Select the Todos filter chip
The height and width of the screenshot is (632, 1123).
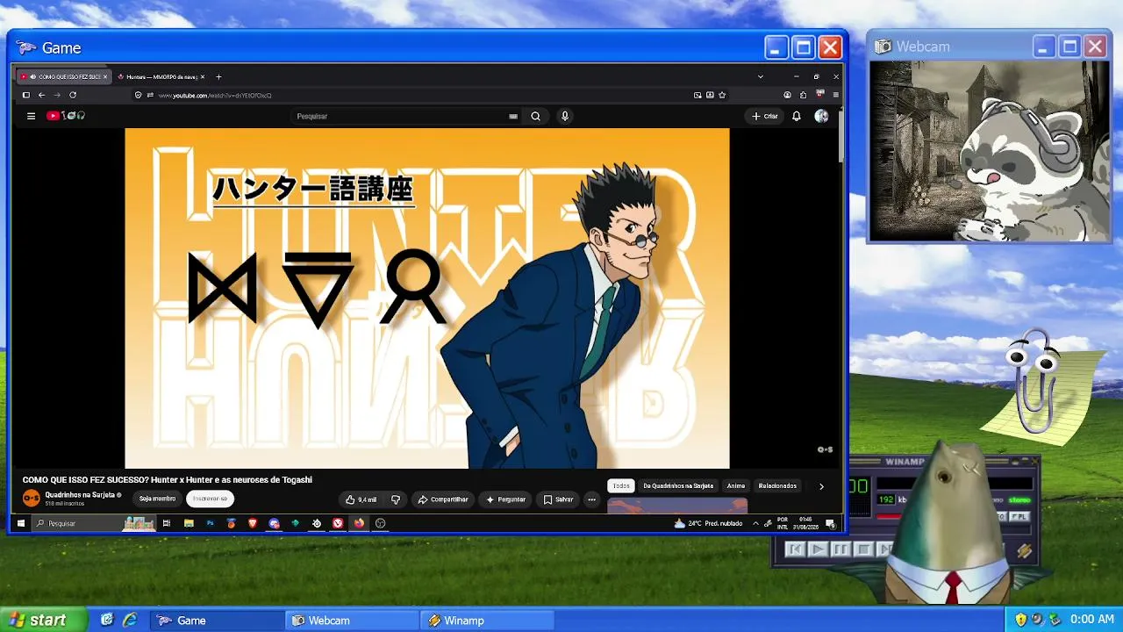point(621,485)
